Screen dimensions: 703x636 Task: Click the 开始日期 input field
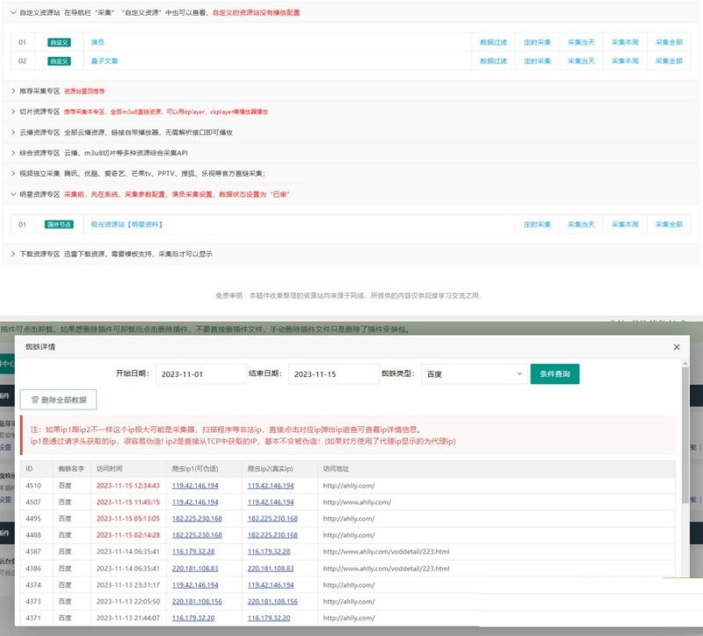pyautogui.click(x=200, y=374)
